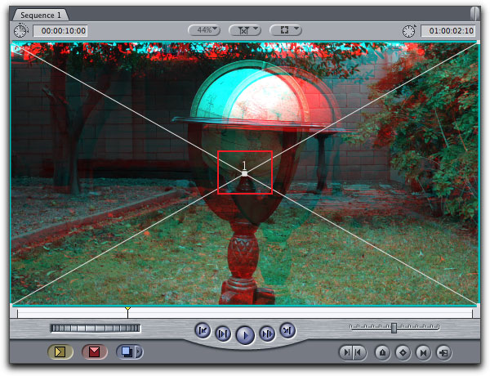The image size is (490, 376).
Task: Go to Previous Edit button
Action: [203, 330]
